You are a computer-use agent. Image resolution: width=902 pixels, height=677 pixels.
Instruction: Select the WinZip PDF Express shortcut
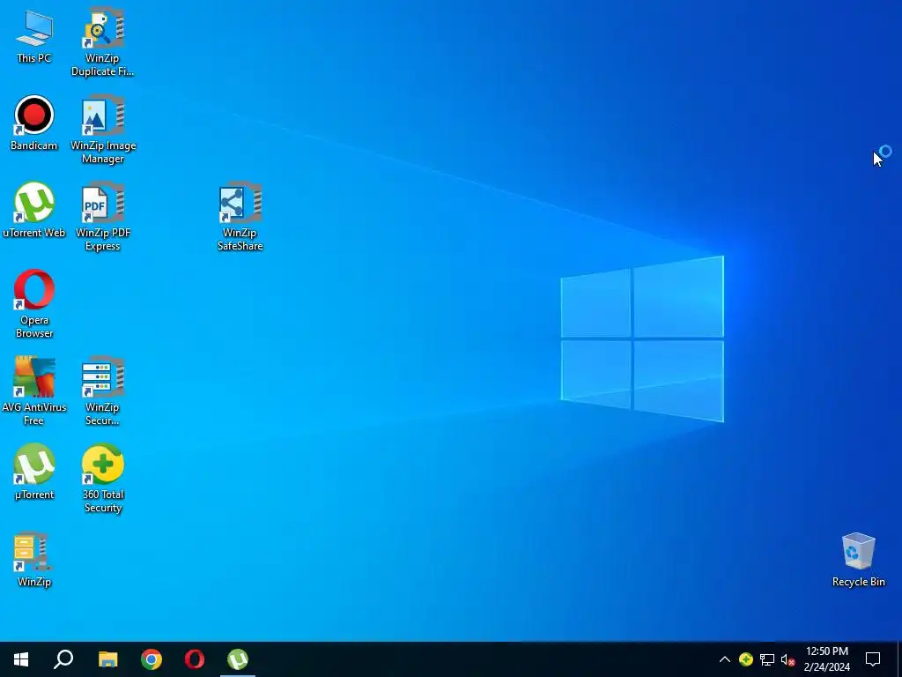coord(103,217)
